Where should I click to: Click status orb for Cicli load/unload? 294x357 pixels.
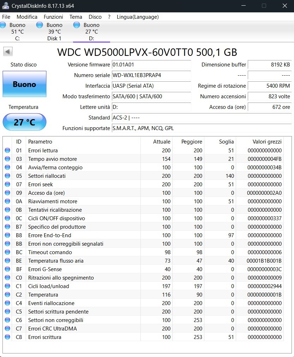(7, 286)
